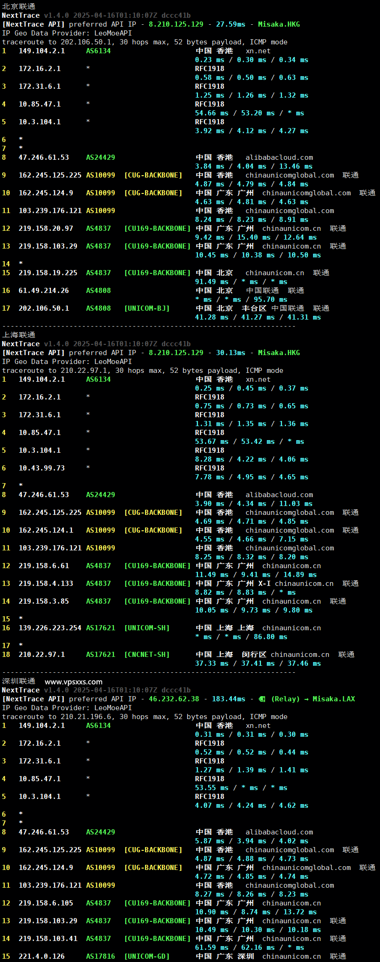This screenshot has width=380, height=962.
Task: Select latency "7.78 ms / 4.95 ms / 4.65 ms"
Action: (x=252, y=477)
